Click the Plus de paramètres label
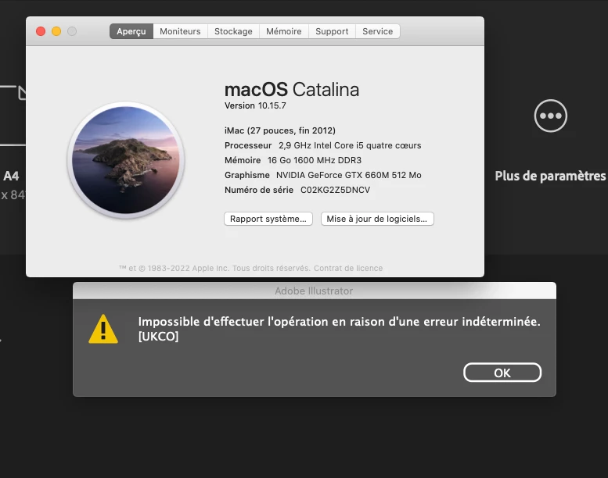This screenshot has height=478, width=608. (x=550, y=176)
